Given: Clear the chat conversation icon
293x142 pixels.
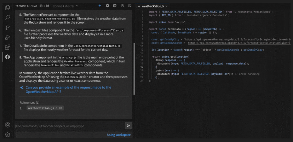Looking at the screenshot, I should (x=129, y=6).
